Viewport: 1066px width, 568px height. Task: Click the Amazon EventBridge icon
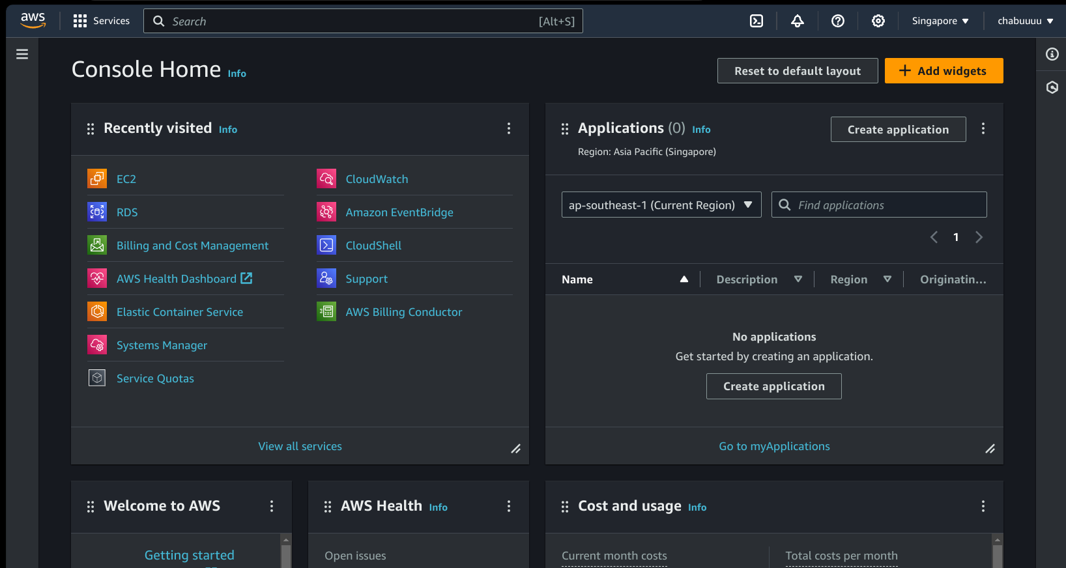point(326,212)
